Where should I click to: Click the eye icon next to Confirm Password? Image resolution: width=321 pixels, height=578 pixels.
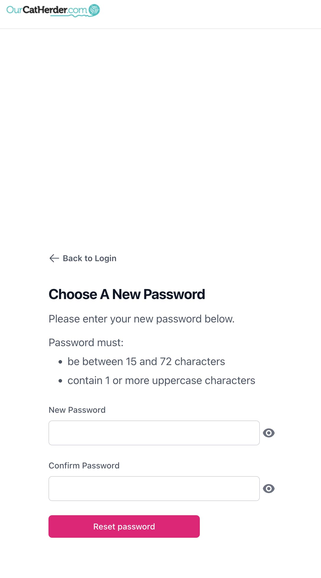pos(269,489)
